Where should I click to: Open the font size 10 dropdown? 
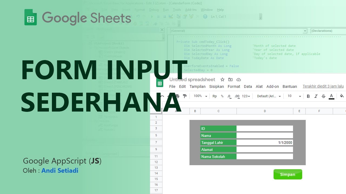[294, 96]
